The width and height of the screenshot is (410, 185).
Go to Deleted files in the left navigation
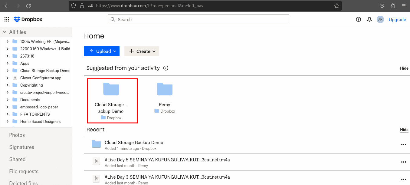[x=23, y=183]
